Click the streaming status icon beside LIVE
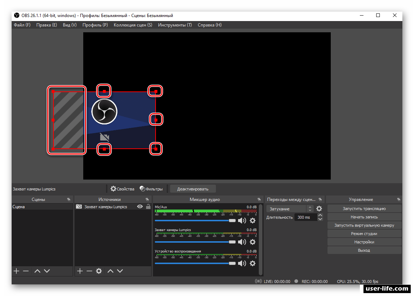Viewport: 414px width, 296px height. [x=258, y=281]
